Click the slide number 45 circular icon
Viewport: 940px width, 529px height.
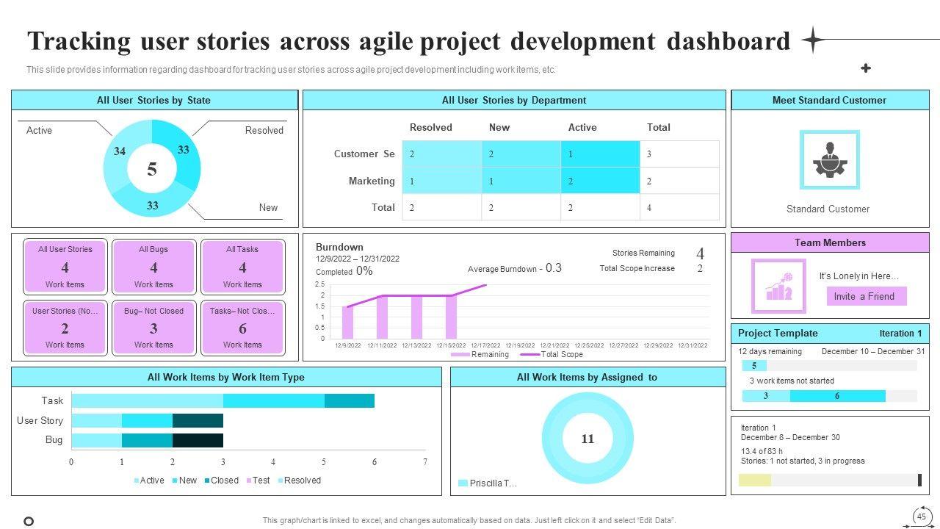pyautogui.click(x=921, y=517)
